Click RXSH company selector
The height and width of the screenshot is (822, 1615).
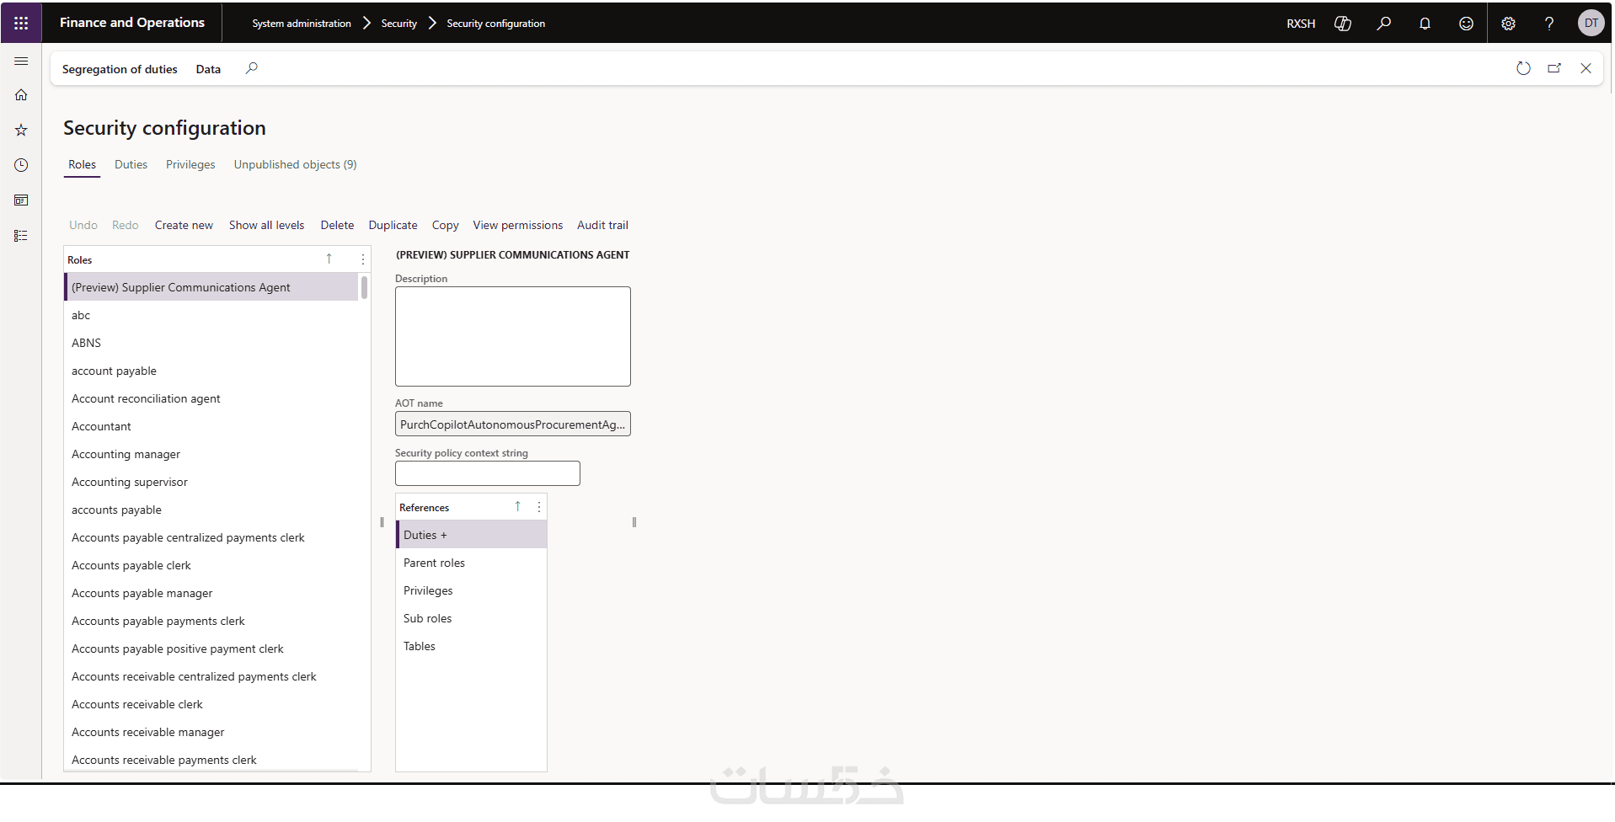pos(1301,24)
